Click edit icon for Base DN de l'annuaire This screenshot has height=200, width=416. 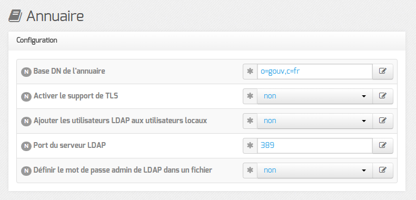[x=383, y=72]
